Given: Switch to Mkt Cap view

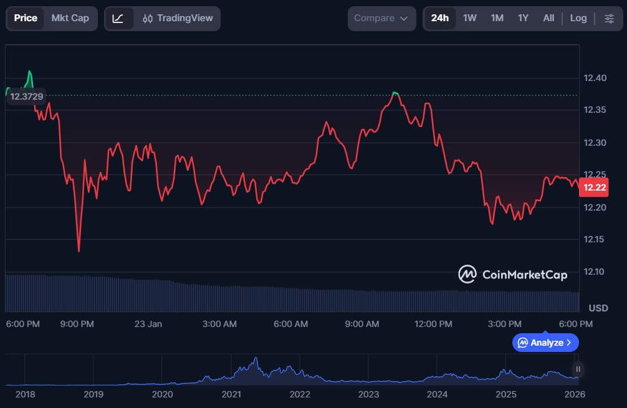Looking at the screenshot, I should pos(70,18).
